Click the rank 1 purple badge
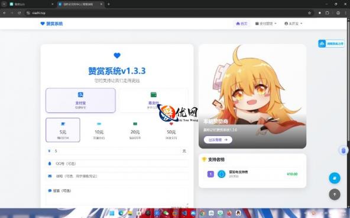The width and height of the screenshot is (350, 218). 210,174
